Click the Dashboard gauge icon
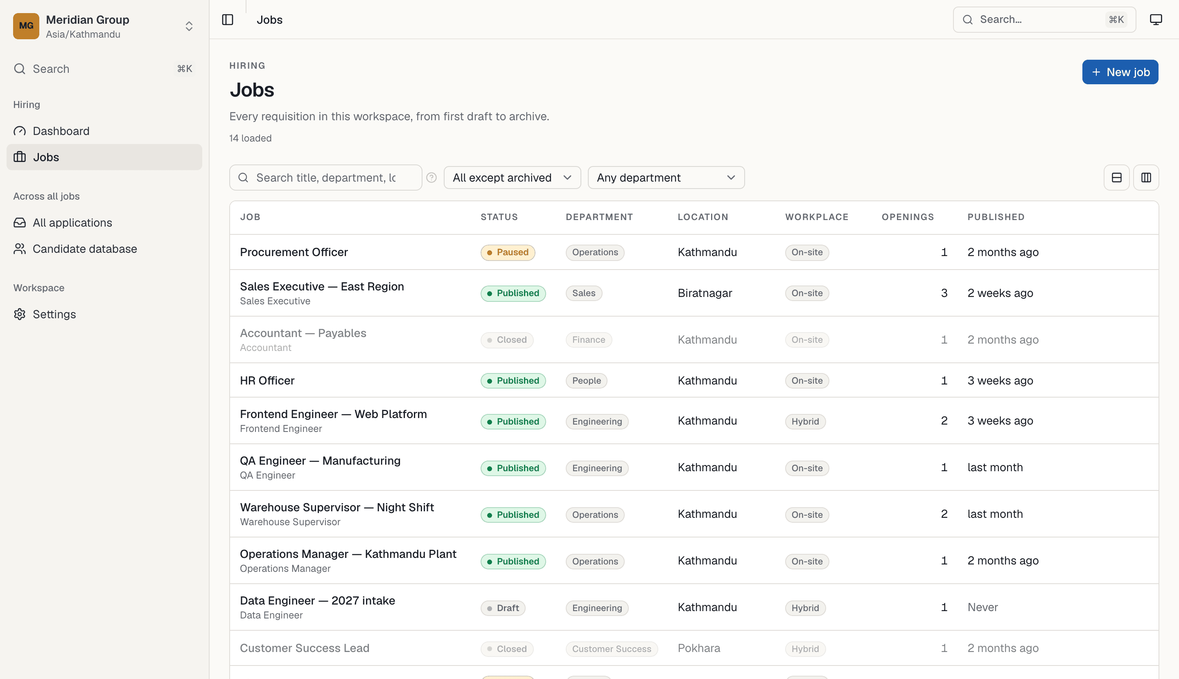The width and height of the screenshot is (1179, 679). point(20,131)
